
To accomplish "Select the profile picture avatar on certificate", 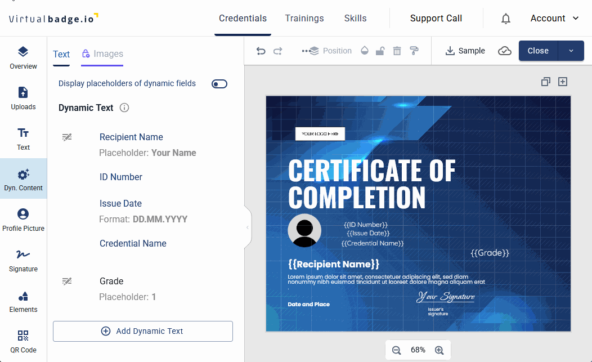I will click(304, 230).
